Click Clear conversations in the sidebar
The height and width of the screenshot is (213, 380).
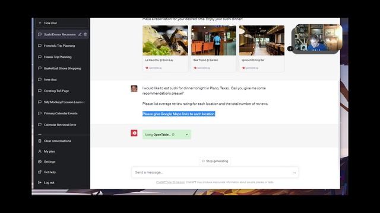coord(62,141)
